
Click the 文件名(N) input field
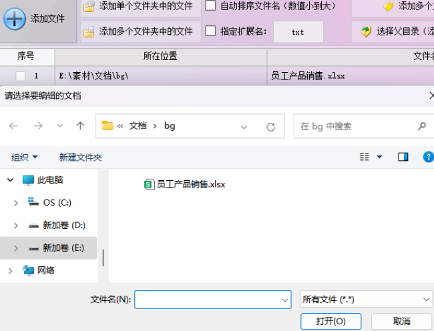pos(213,300)
